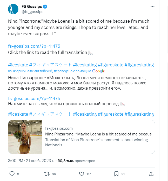Image resolution: width=168 pixels, height=181 pixels.
Task: Like the tweet with heart icon
Action: pyautogui.click(x=82, y=174)
